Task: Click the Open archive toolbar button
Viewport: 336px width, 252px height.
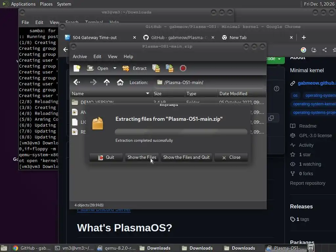Action: (97, 68)
